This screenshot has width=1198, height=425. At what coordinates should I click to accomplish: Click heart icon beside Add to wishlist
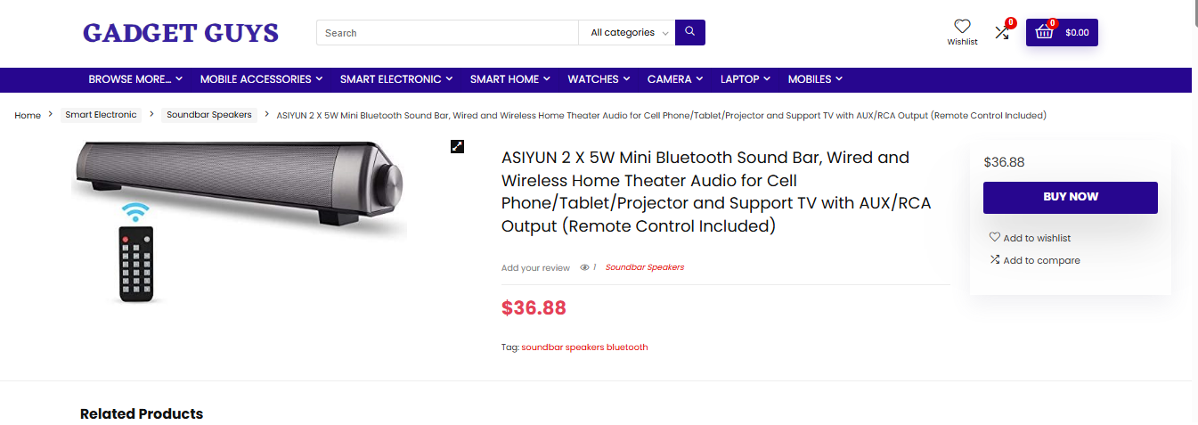pyautogui.click(x=994, y=238)
